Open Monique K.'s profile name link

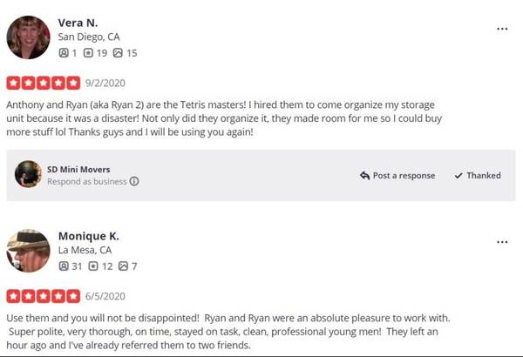88,236
